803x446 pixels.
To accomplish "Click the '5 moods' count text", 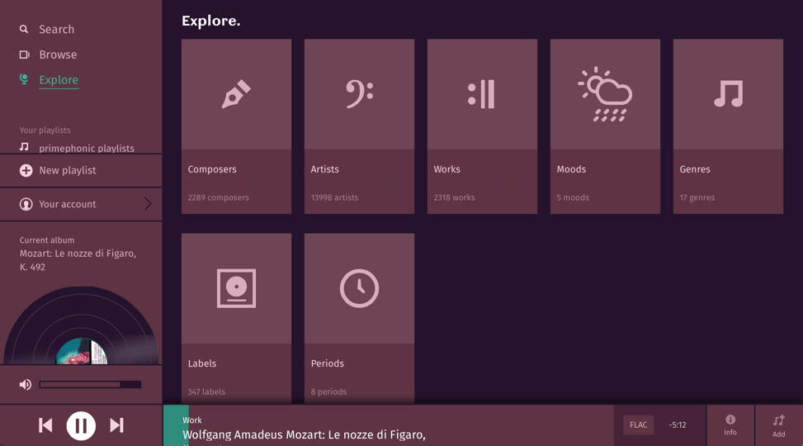I will tap(573, 197).
